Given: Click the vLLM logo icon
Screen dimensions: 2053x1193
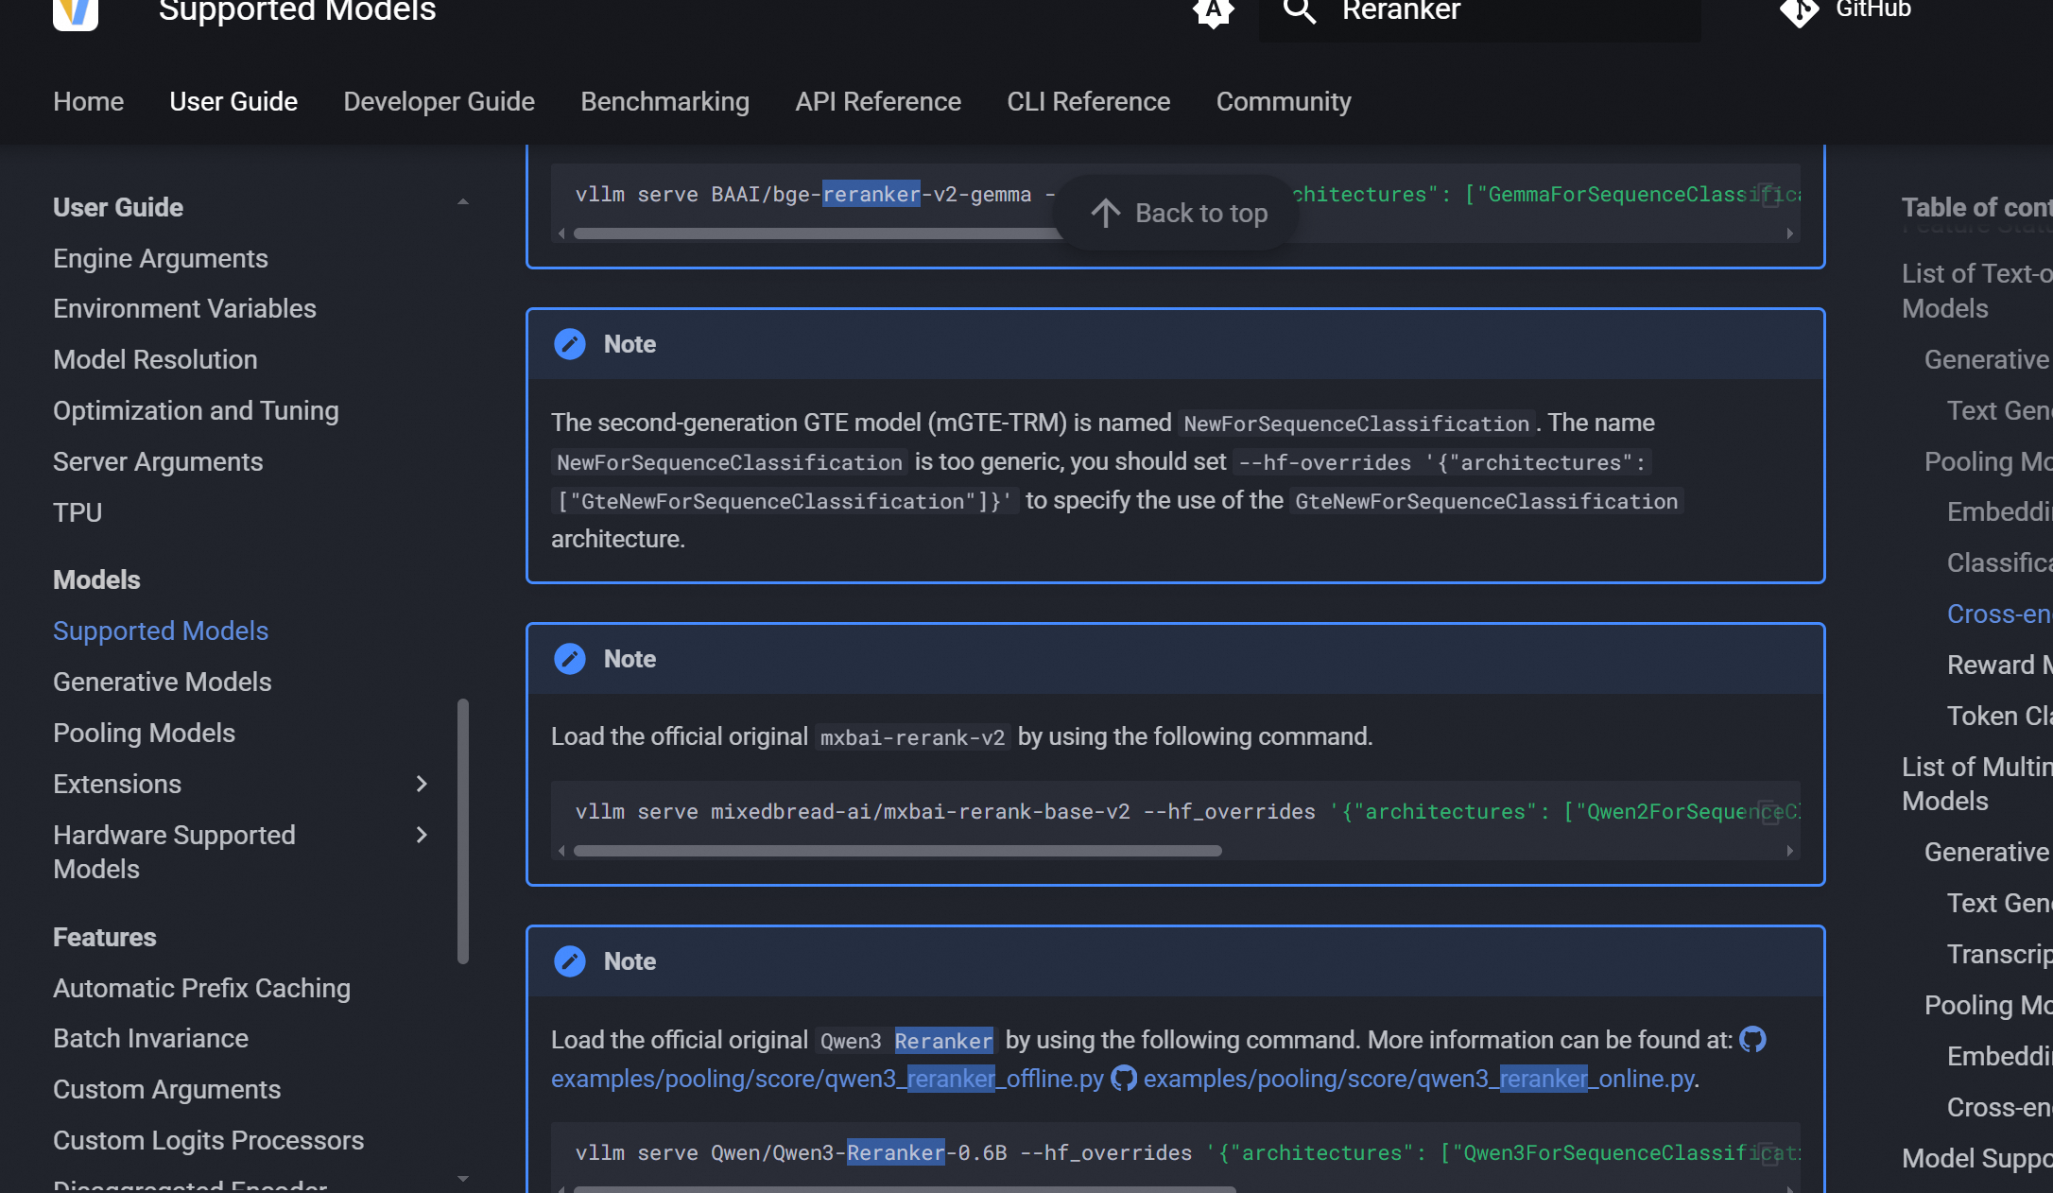Looking at the screenshot, I should pyautogui.click(x=76, y=11).
